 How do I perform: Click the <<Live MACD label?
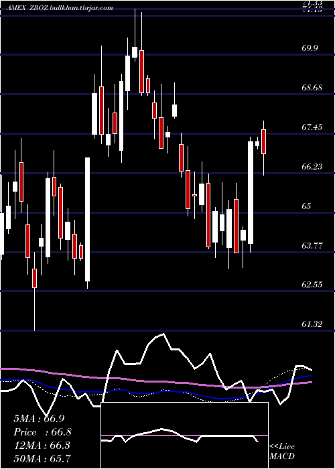282,452
